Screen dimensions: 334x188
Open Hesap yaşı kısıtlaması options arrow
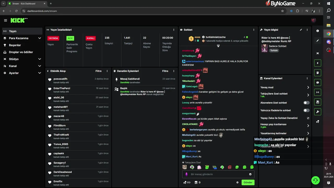coord(308,126)
